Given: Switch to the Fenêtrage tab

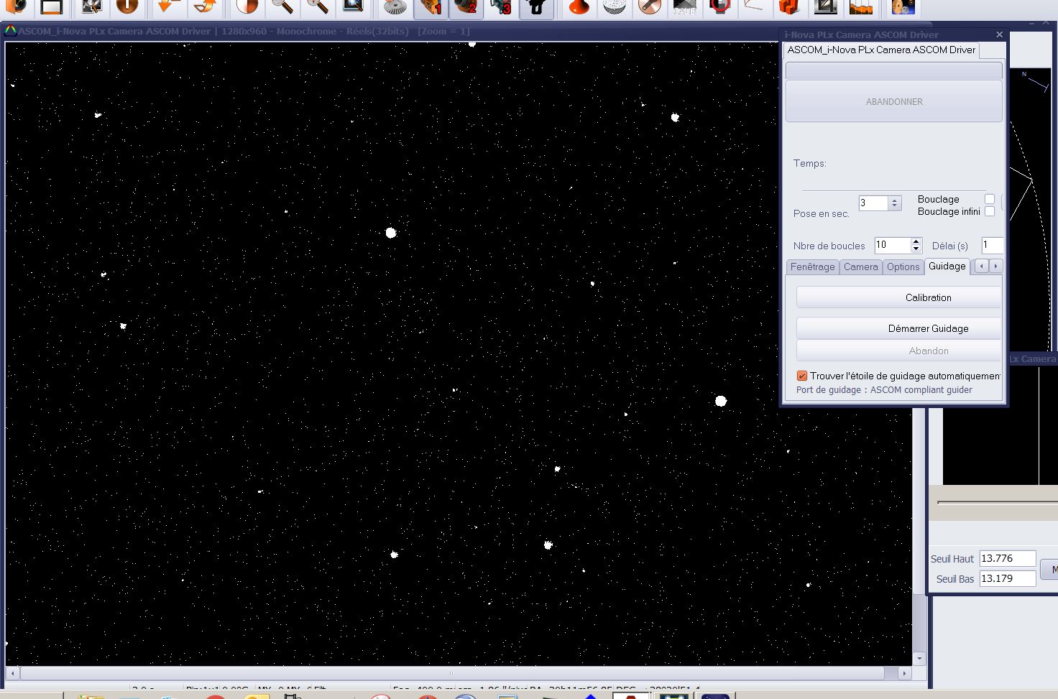Looking at the screenshot, I should point(812,267).
